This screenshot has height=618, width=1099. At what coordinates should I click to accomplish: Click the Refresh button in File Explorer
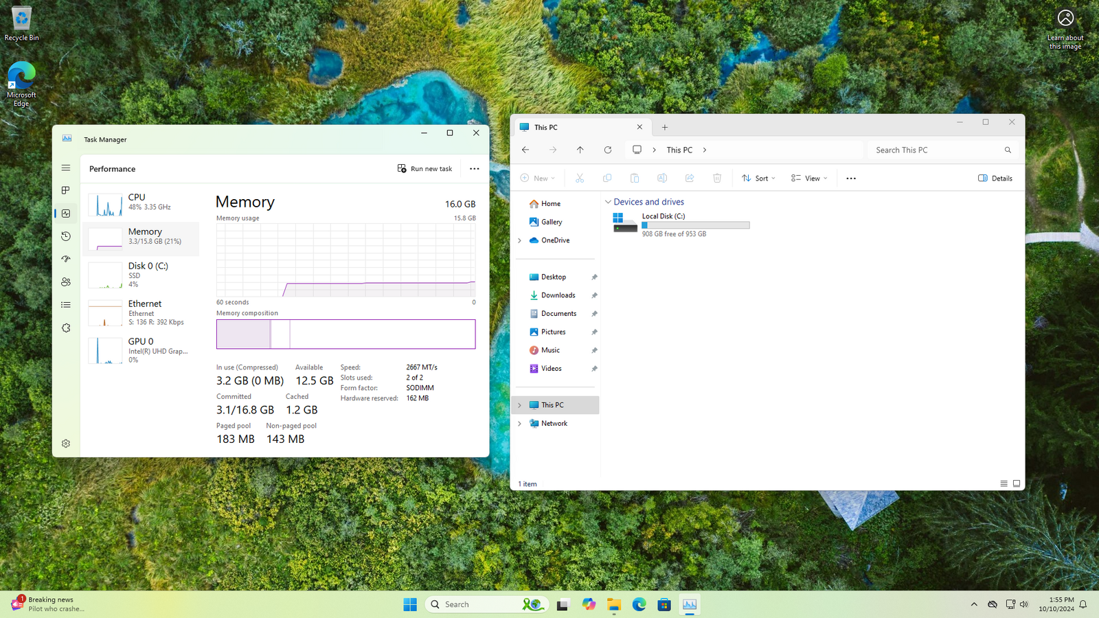pyautogui.click(x=608, y=150)
